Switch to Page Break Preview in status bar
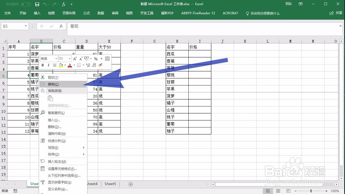The height and width of the screenshot is (194, 345). tap(288, 191)
